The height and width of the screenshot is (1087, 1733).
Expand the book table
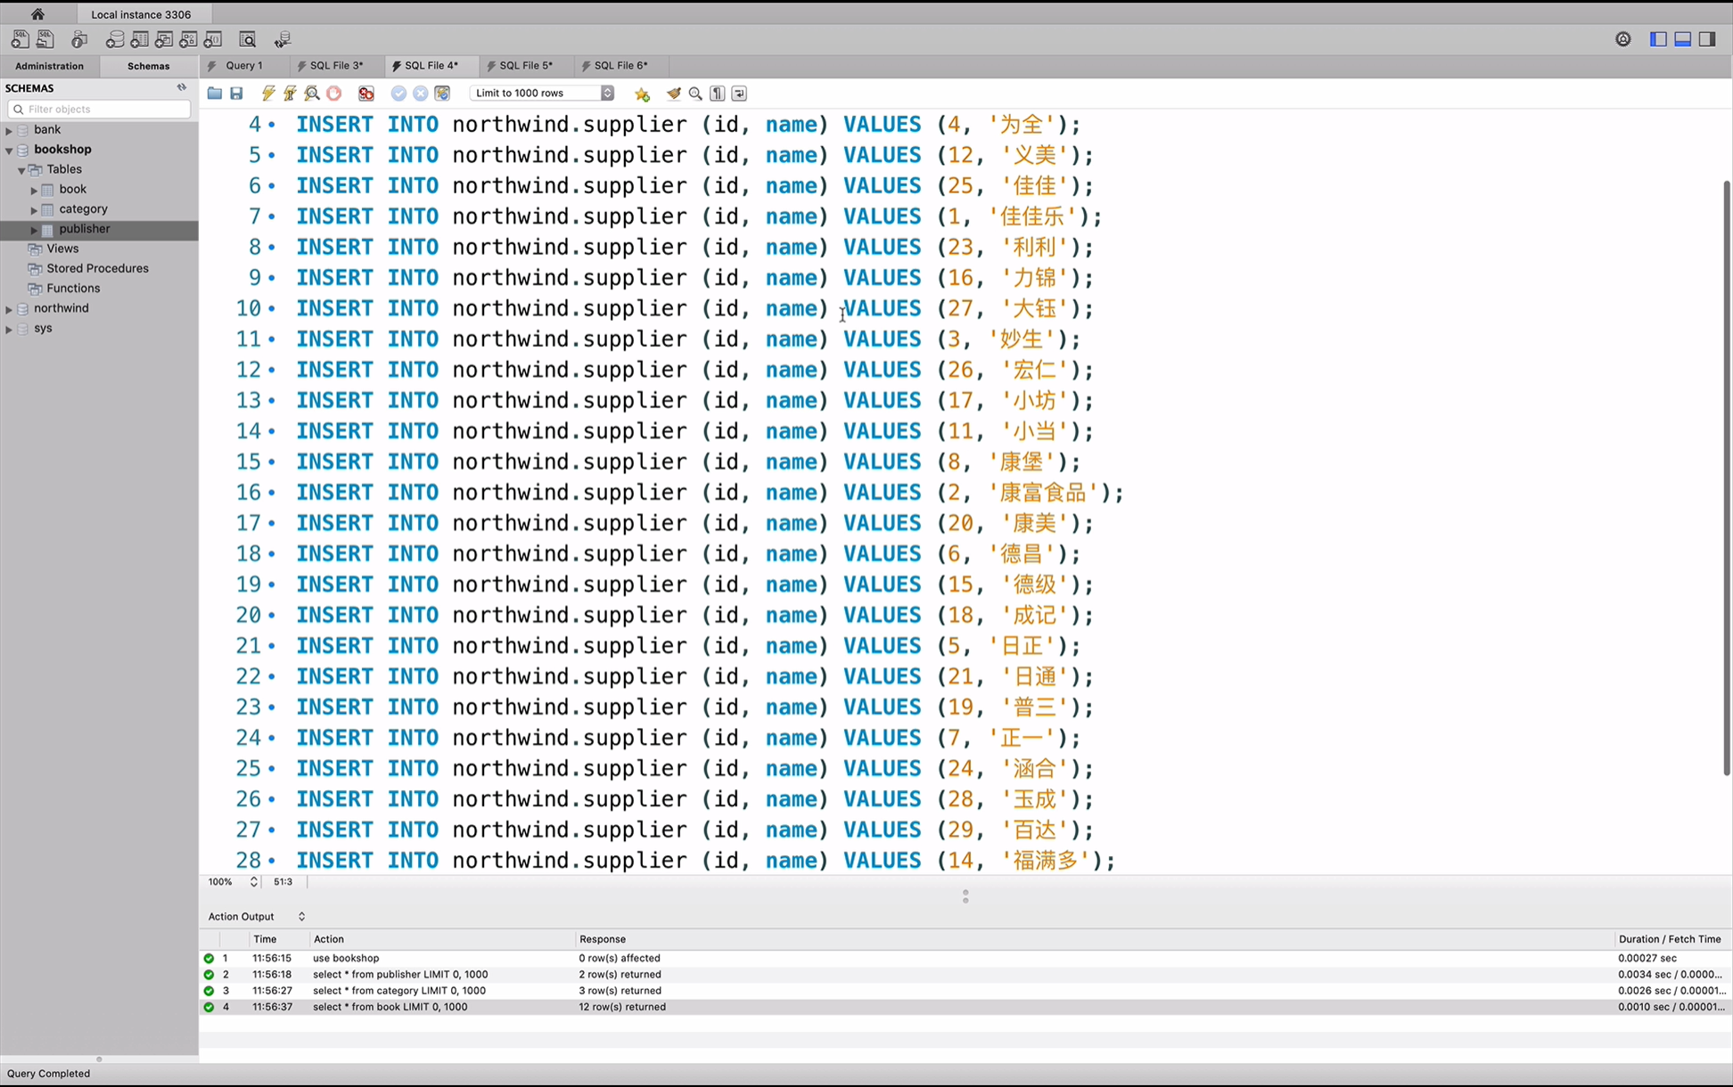(x=34, y=190)
